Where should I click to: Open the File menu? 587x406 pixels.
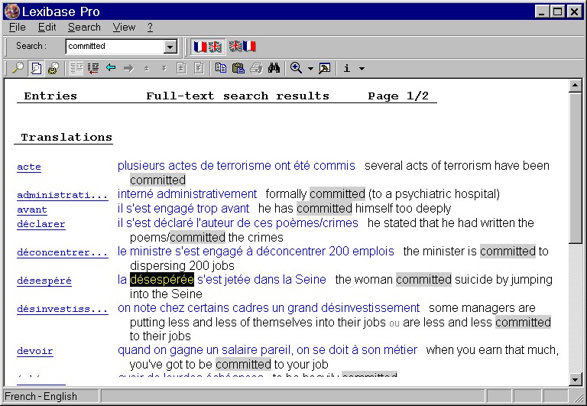(x=18, y=28)
